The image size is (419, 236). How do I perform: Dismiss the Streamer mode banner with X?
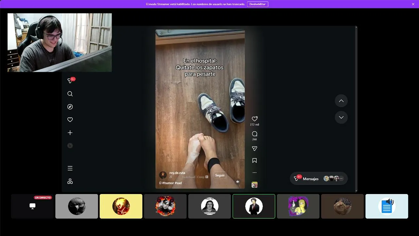[x=413, y=4]
